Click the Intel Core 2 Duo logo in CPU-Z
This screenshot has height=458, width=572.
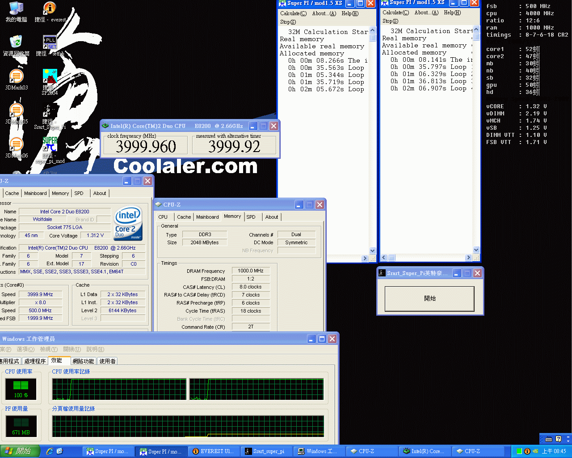[128, 223]
